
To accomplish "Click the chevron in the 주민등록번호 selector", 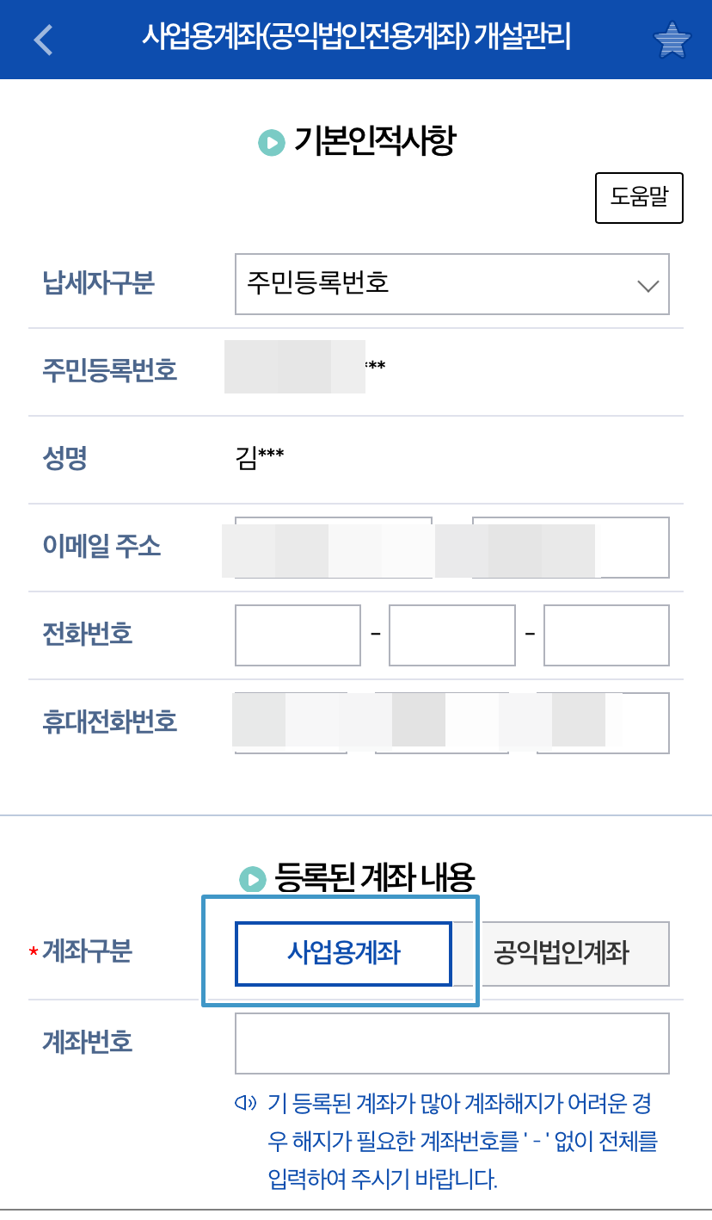I will click(x=649, y=285).
